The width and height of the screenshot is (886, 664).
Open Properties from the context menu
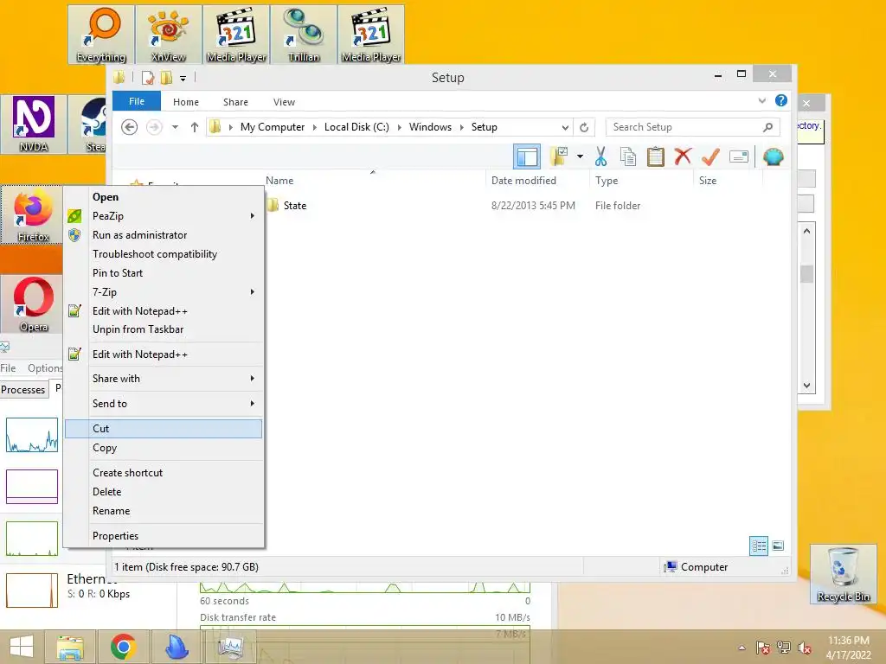click(164, 536)
